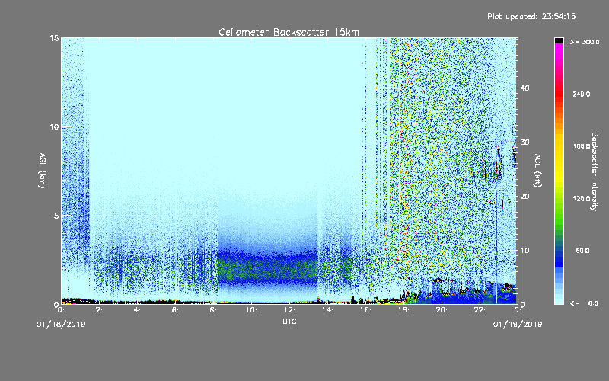The image size is (609, 381).
Task: Click the 'UTC' x-axis label
Action: click(289, 321)
